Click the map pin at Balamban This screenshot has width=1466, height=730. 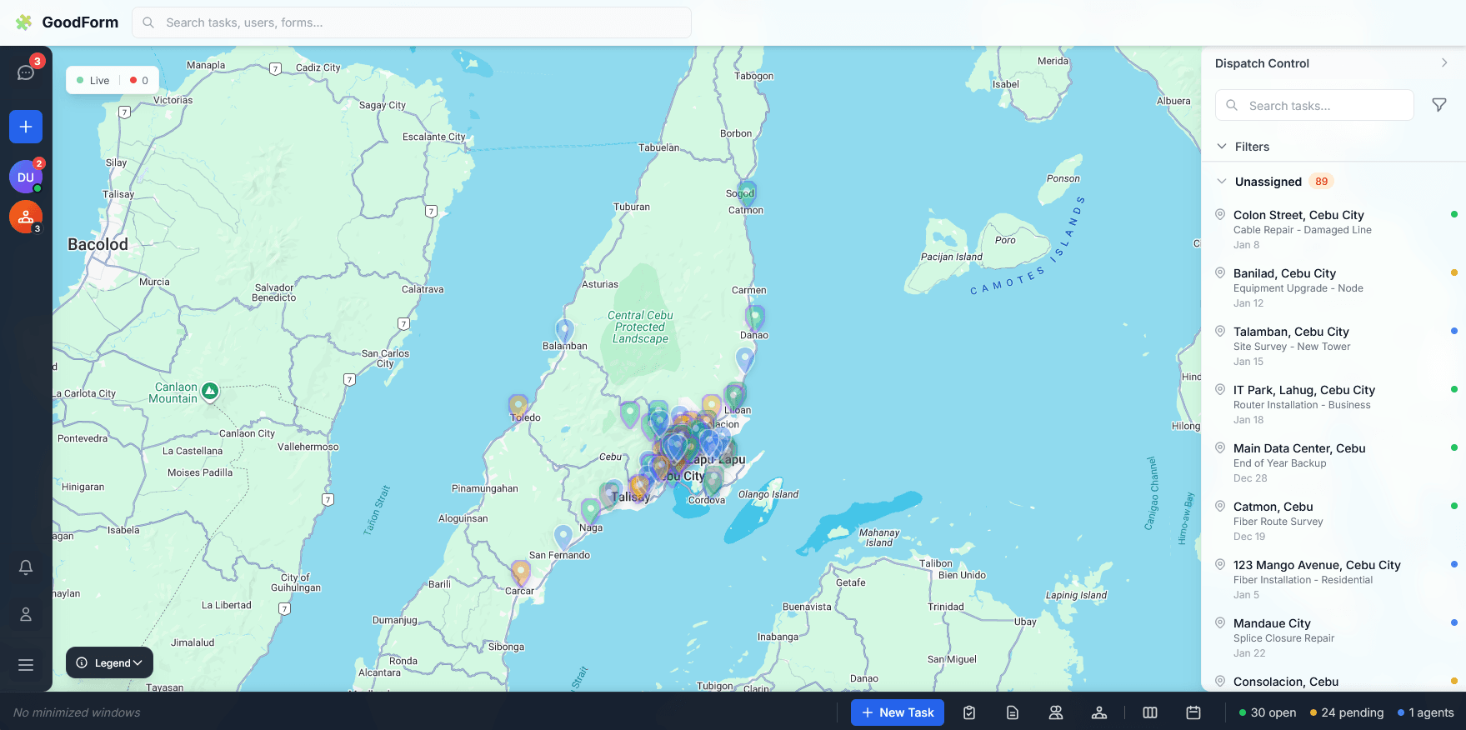coord(564,331)
